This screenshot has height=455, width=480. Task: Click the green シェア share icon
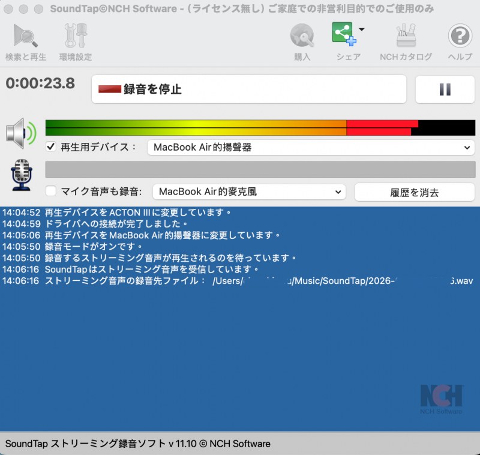pos(343,34)
